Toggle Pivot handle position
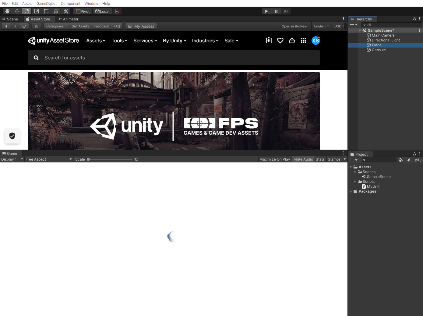This screenshot has height=316, width=423. pyautogui.click(x=83, y=11)
